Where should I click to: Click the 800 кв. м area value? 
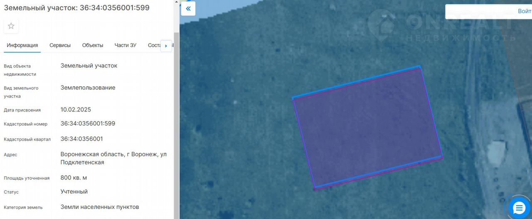(x=74, y=178)
